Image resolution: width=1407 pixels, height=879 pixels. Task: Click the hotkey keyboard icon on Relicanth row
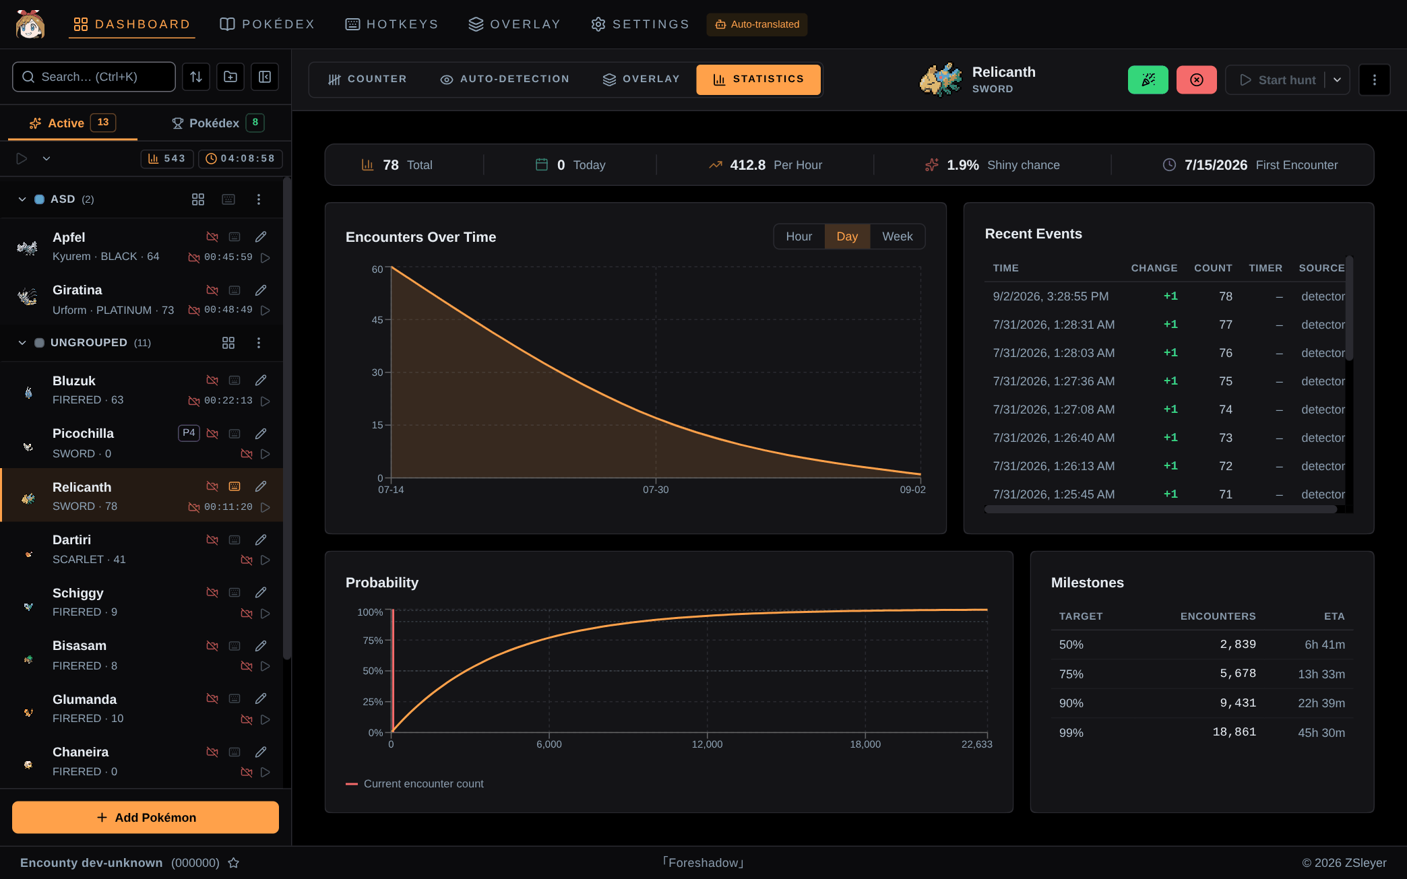[234, 486]
